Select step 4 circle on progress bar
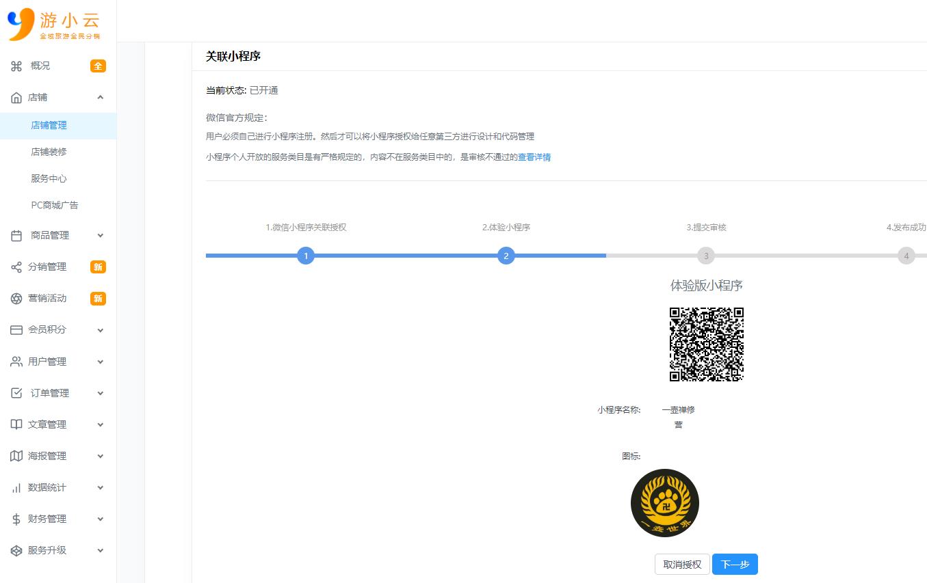The image size is (927, 583). point(906,256)
